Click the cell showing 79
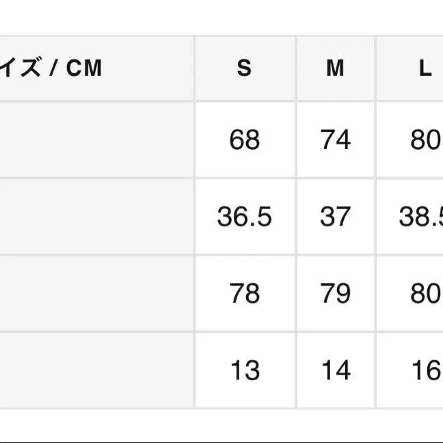The height and width of the screenshot is (443, 443). point(335,293)
